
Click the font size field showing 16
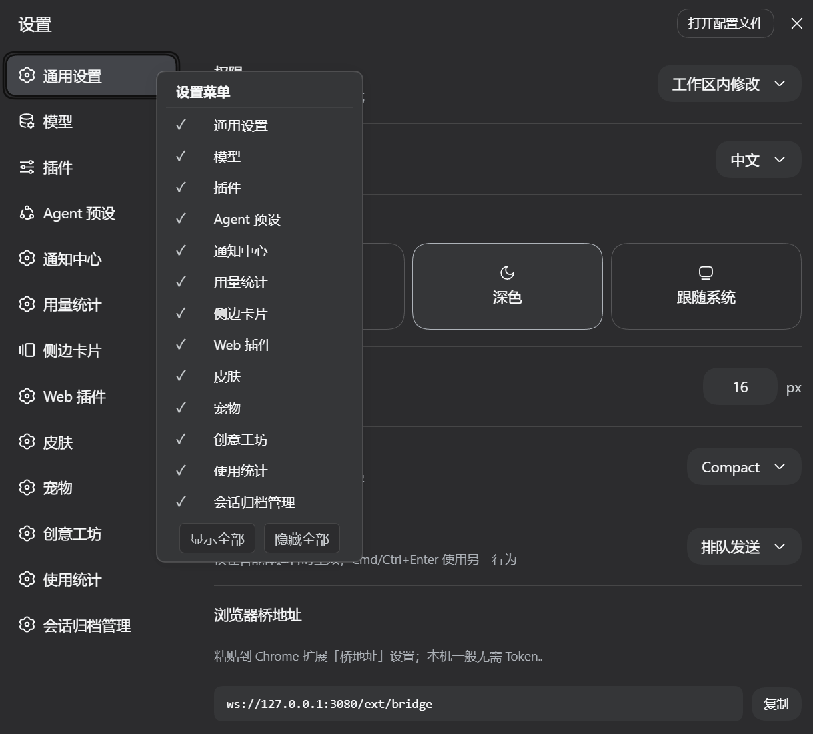pyautogui.click(x=740, y=386)
